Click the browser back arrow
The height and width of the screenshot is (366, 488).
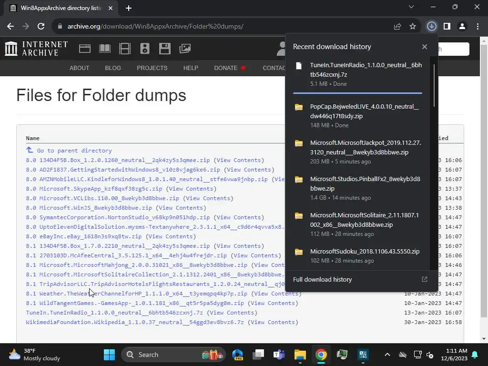pyautogui.click(x=10, y=27)
